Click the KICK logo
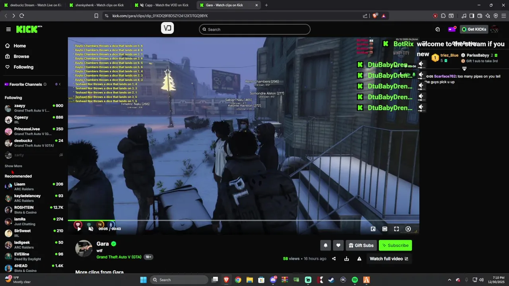Screen dimensions: 509x286 click(29, 29)
